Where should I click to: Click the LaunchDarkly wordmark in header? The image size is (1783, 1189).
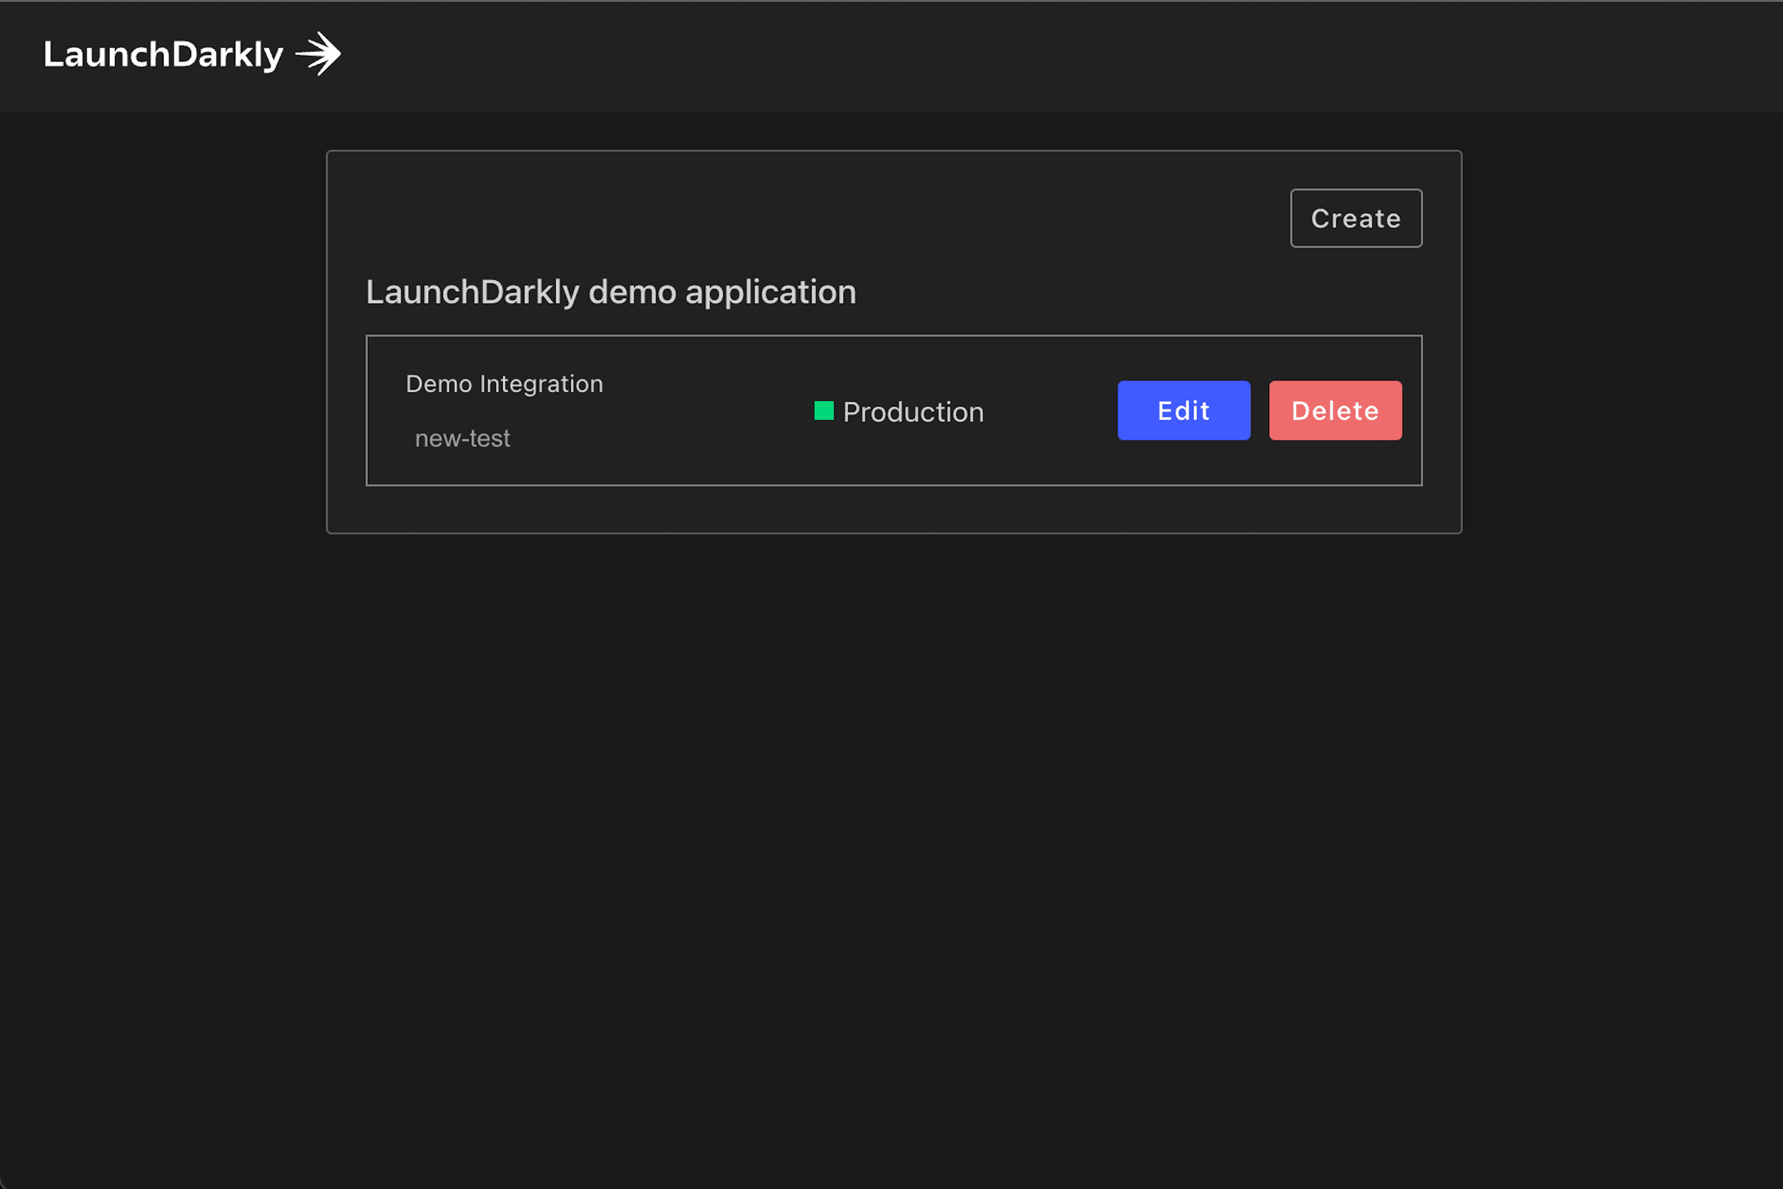pyautogui.click(x=163, y=54)
